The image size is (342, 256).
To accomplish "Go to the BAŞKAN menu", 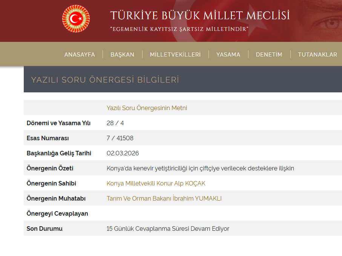I will coord(122,54).
